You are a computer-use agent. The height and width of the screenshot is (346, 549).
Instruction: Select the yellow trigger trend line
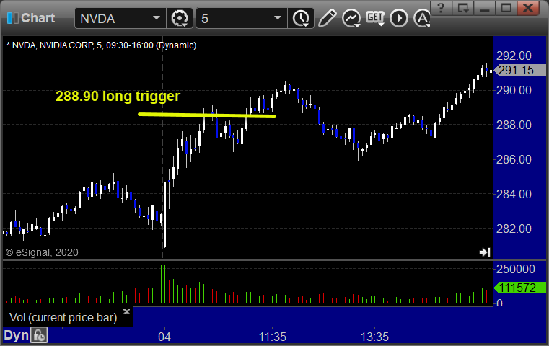[x=206, y=115]
